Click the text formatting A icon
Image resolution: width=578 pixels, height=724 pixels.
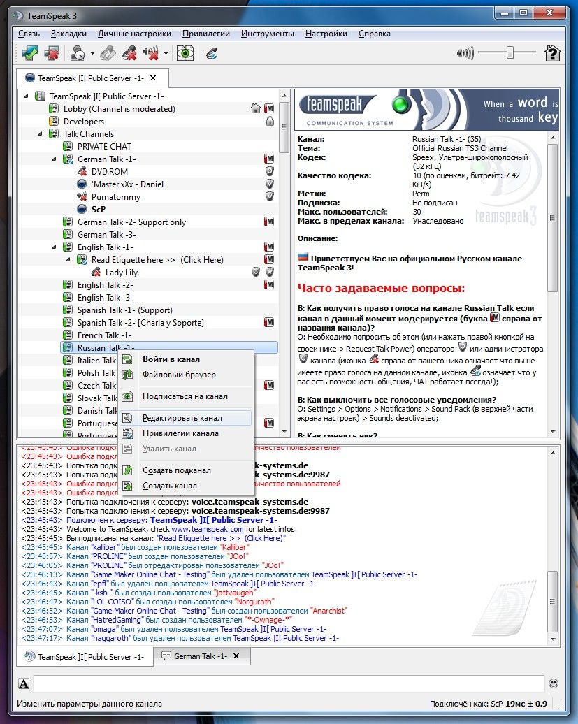(x=24, y=683)
